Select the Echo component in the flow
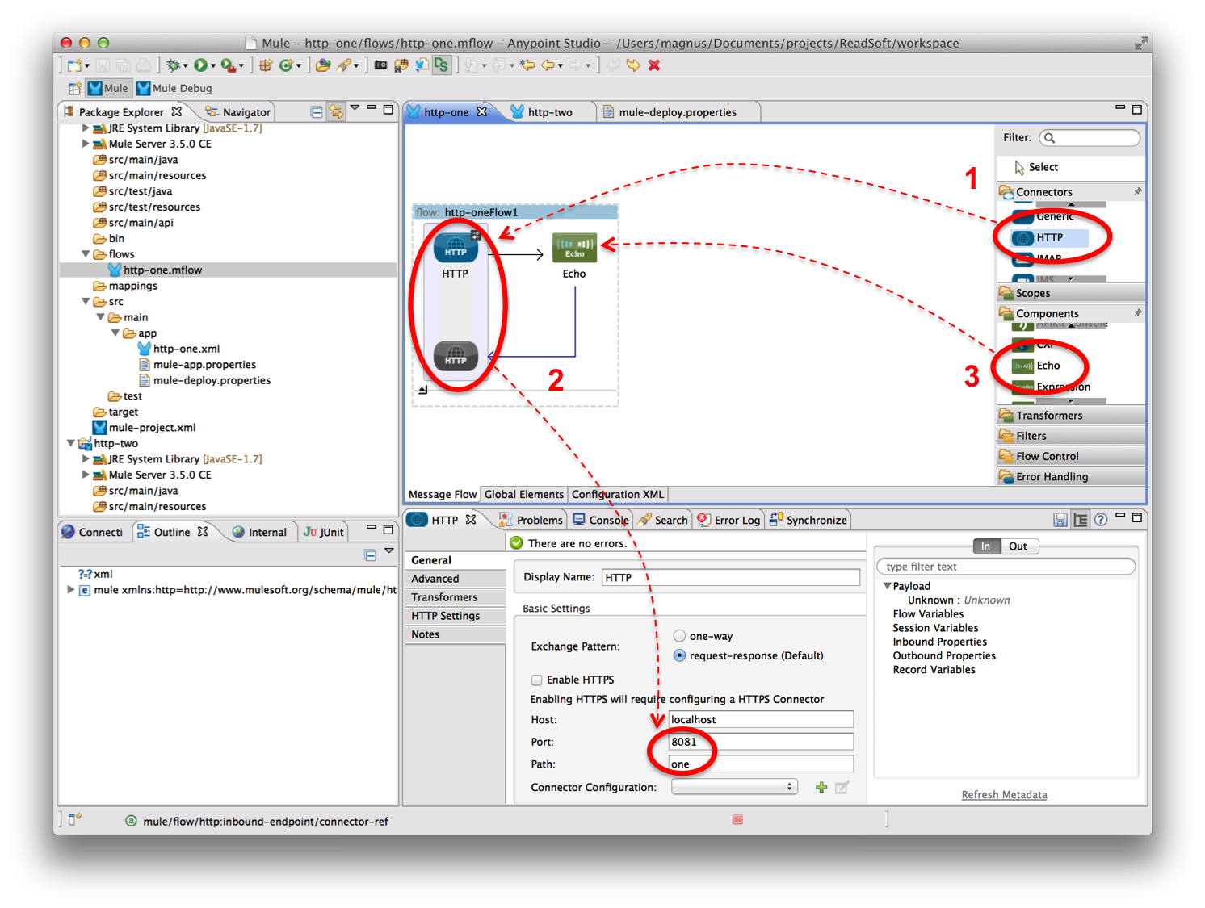Viewport: 1205px width, 908px height. [574, 248]
